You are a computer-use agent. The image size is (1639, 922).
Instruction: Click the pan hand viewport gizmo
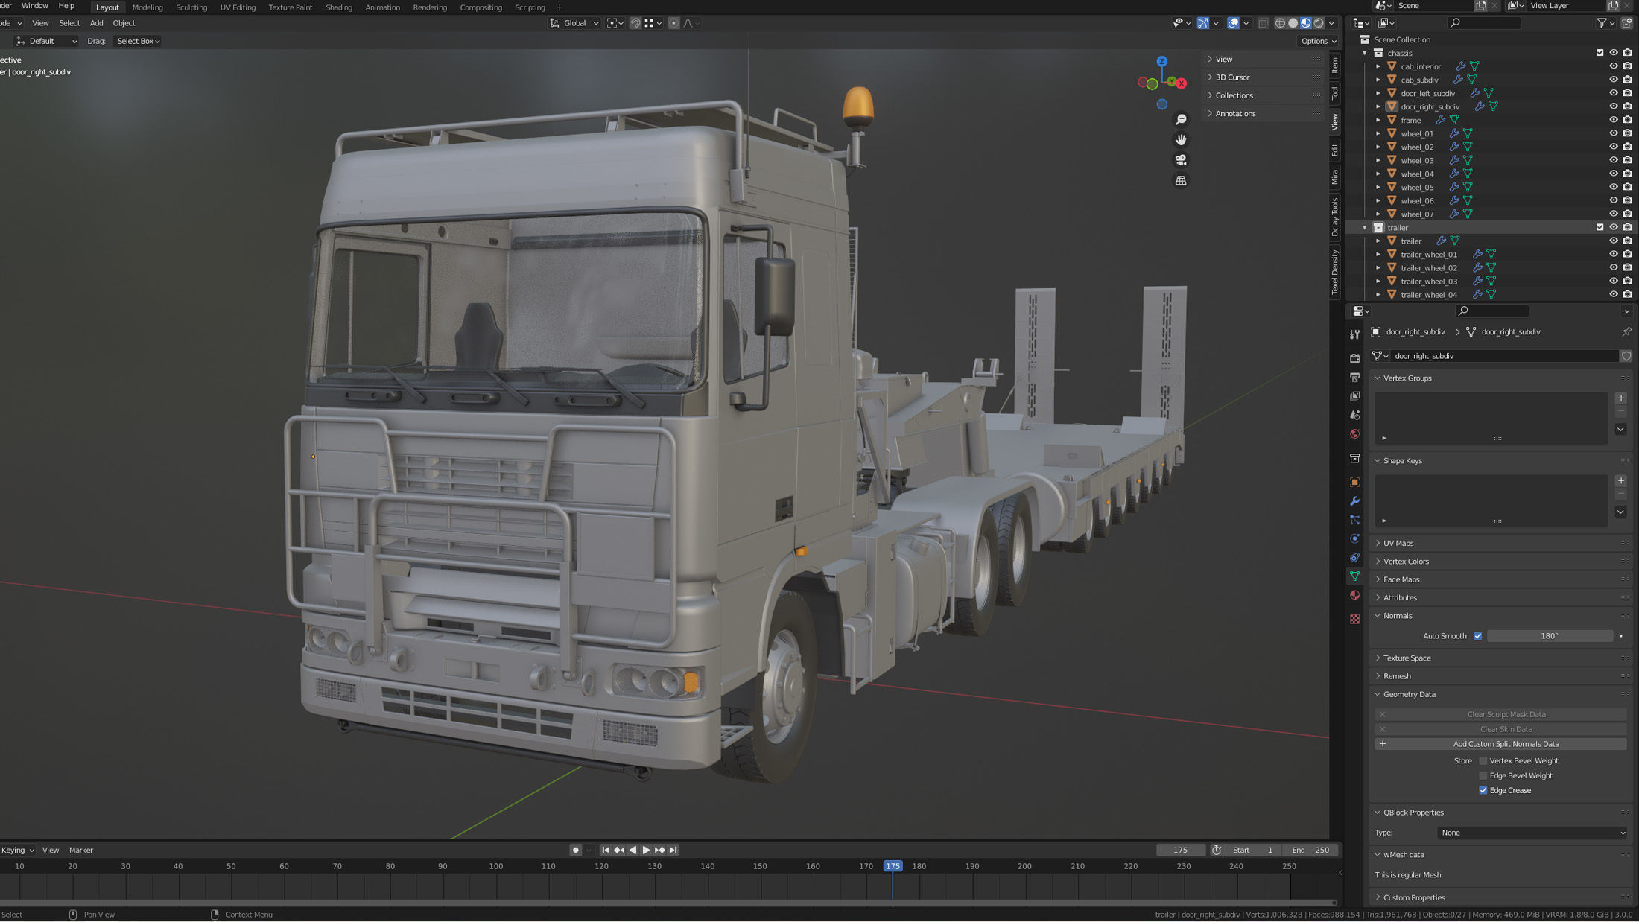tap(1181, 140)
